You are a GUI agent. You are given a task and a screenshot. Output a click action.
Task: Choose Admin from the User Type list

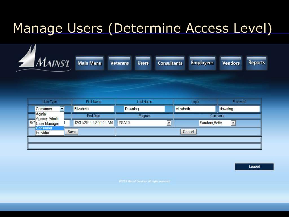click(50, 114)
